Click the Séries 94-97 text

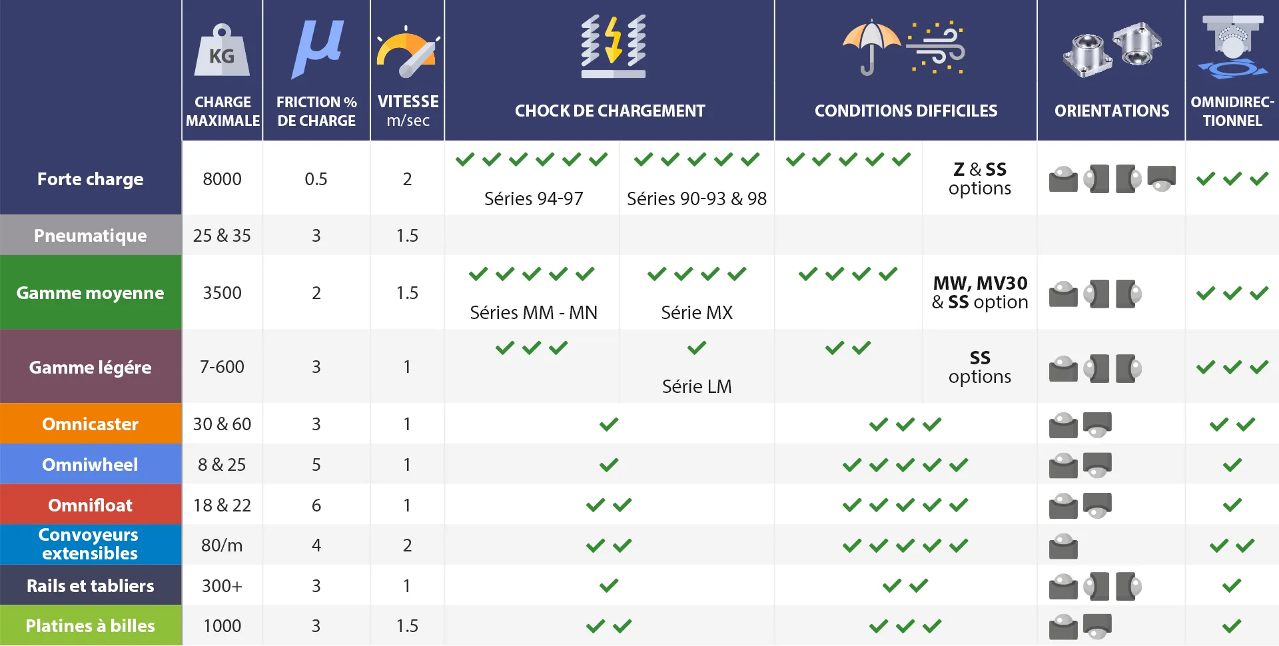[534, 198]
